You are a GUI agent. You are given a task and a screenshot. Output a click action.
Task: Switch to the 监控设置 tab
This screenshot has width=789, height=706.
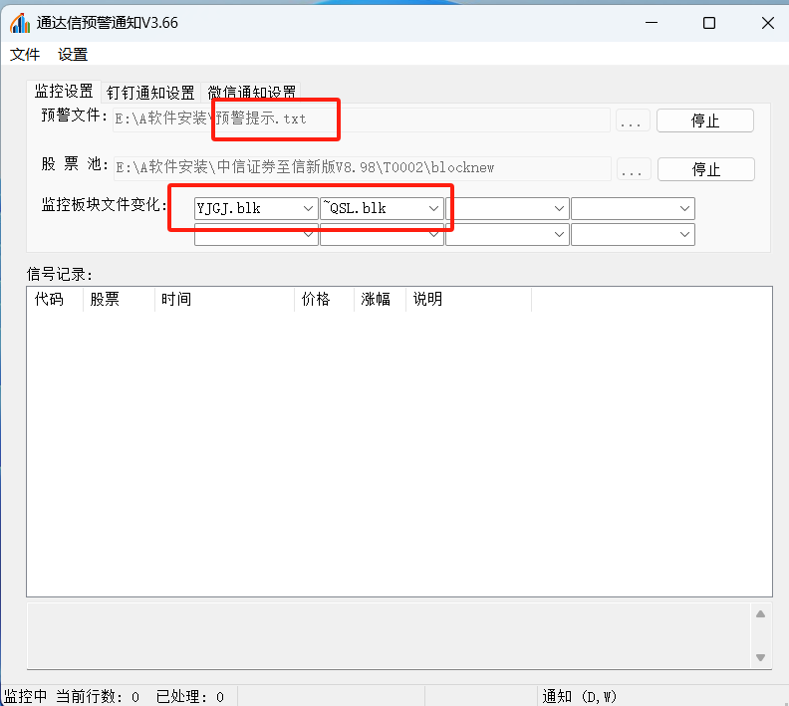tap(64, 92)
